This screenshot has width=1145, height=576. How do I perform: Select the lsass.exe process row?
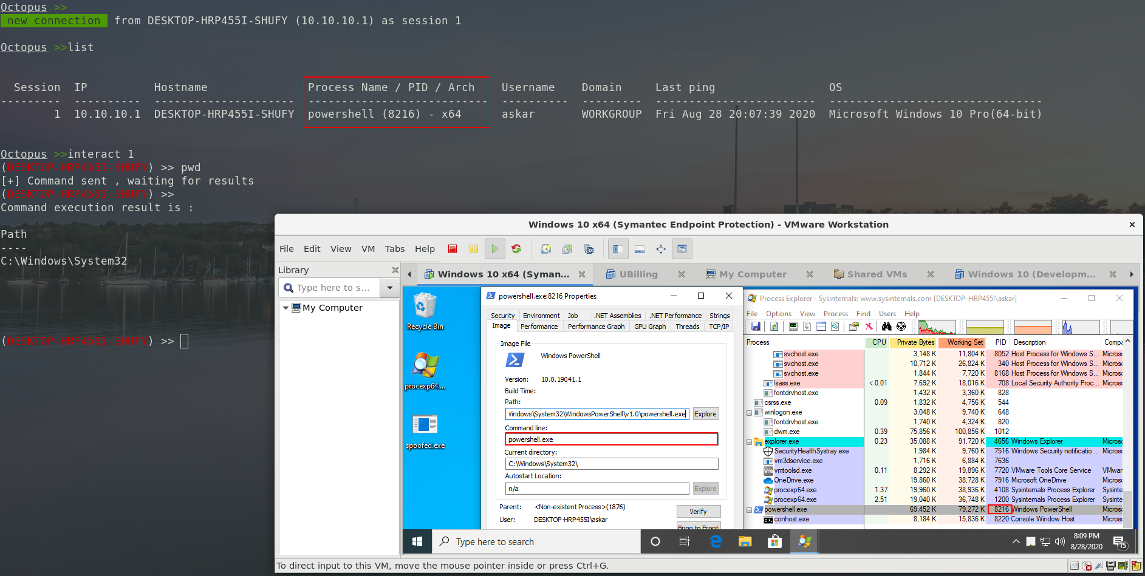pos(933,383)
